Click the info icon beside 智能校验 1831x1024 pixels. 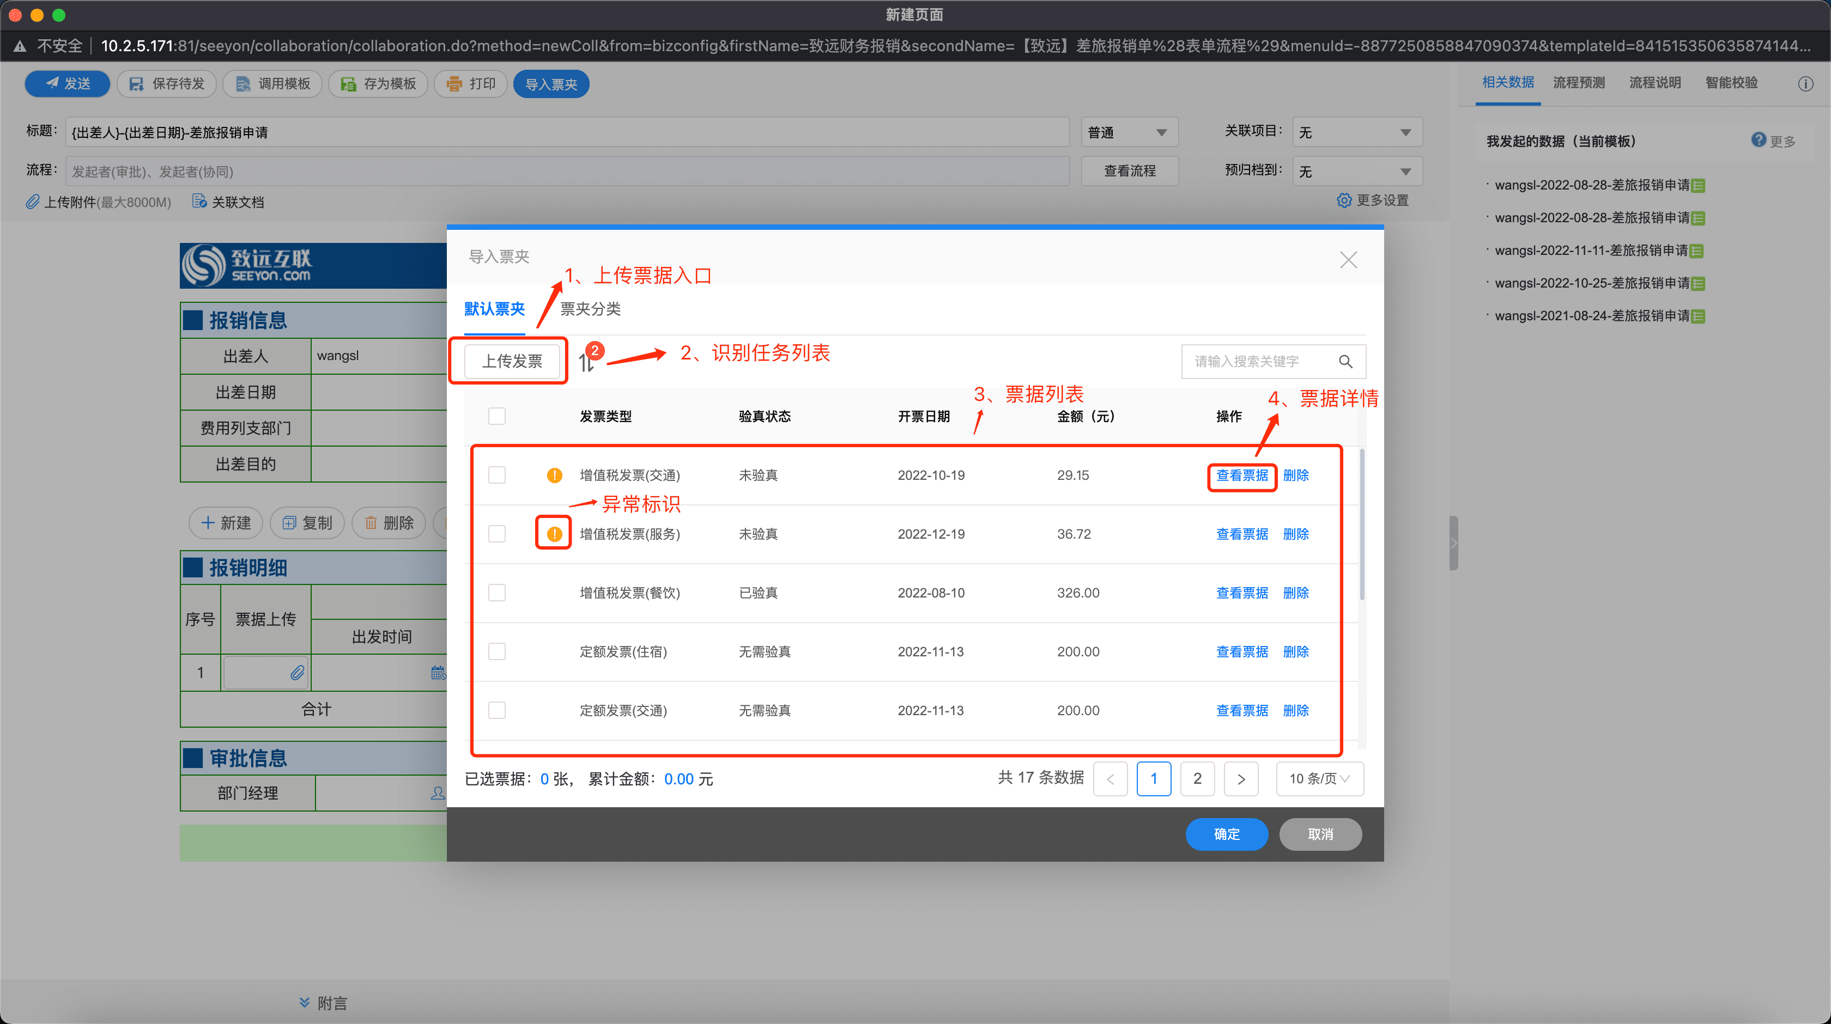[x=1805, y=84]
